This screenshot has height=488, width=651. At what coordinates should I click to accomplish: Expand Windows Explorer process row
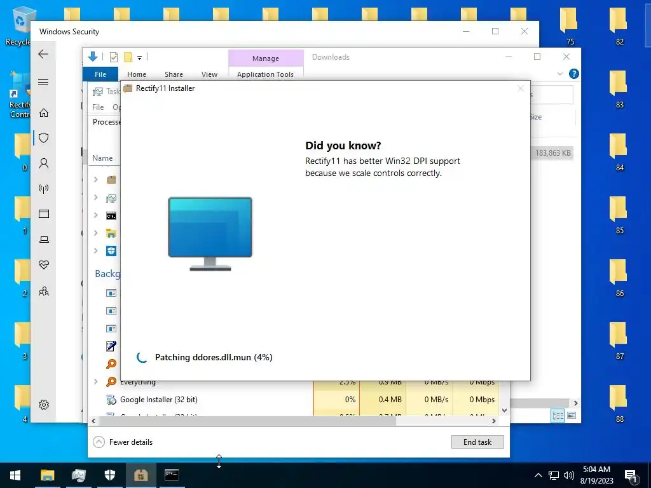96,233
